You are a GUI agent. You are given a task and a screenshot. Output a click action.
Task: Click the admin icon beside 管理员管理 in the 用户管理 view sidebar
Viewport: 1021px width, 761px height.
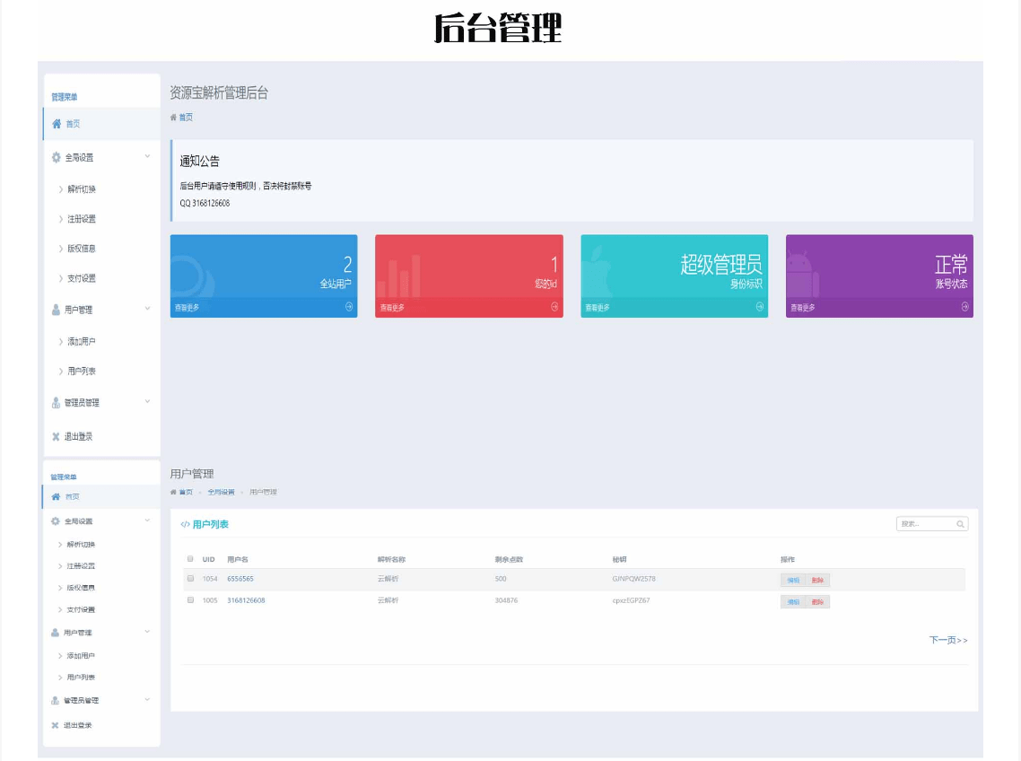coord(56,700)
